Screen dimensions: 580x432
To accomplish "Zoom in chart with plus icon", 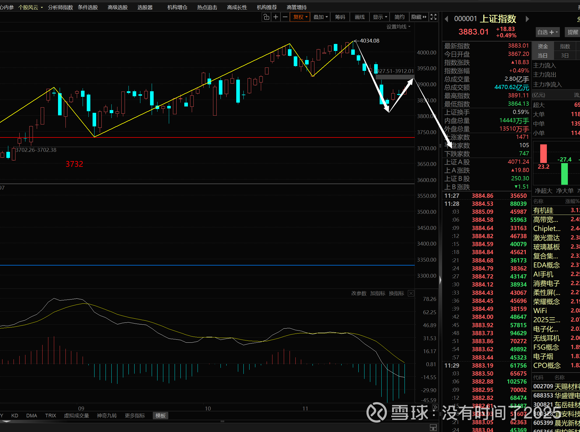I will (x=276, y=17).
